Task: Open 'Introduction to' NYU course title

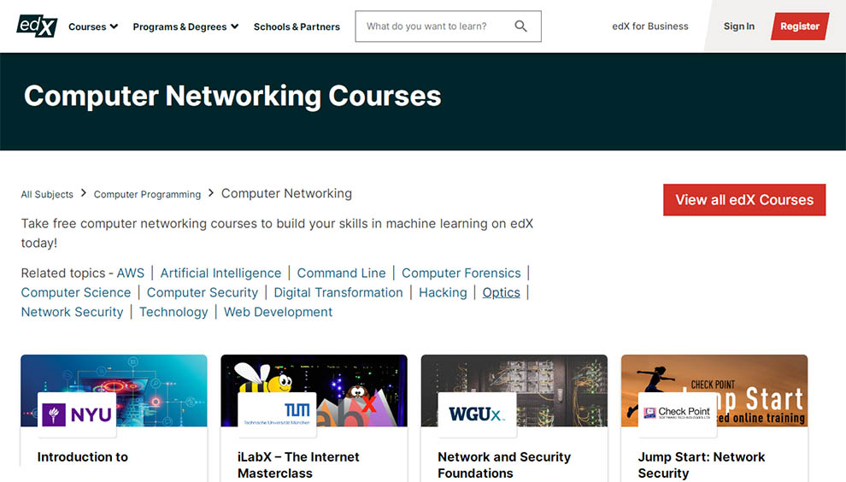Action: 83,457
